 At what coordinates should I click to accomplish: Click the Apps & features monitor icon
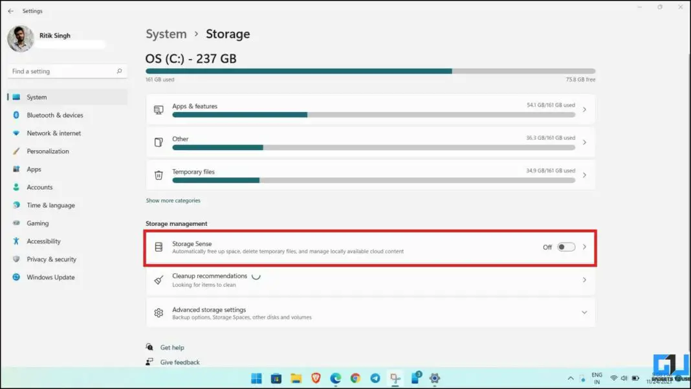(x=158, y=109)
